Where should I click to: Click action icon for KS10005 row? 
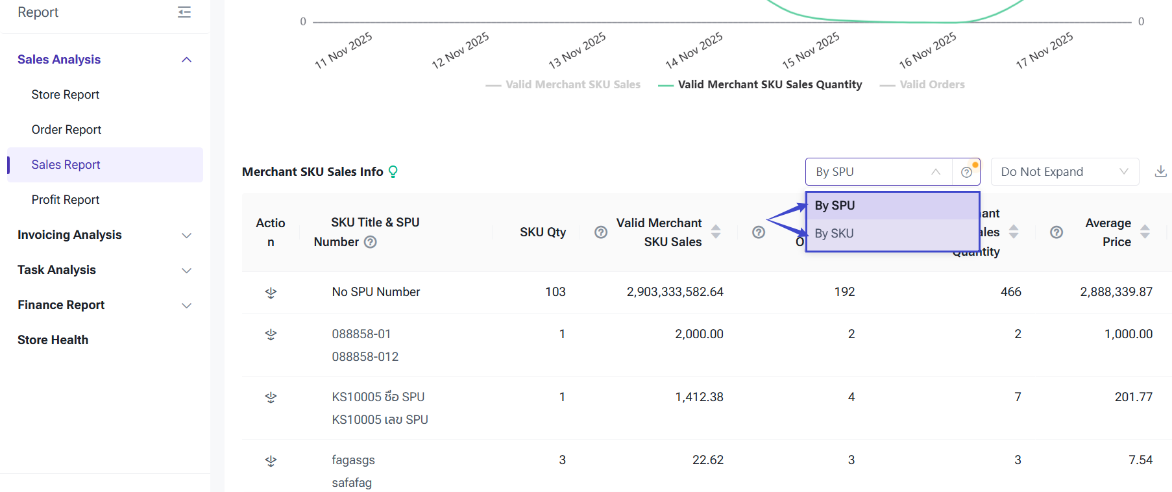tap(271, 397)
